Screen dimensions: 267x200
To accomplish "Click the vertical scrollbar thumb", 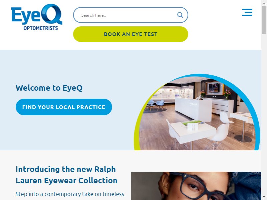I will 264,20.
